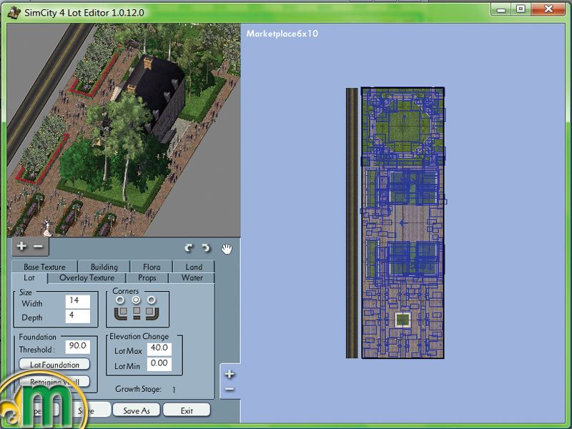This screenshot has height=429, width=572.
Task: Open the Overlay Texture tab
Action: coord(87,278)
